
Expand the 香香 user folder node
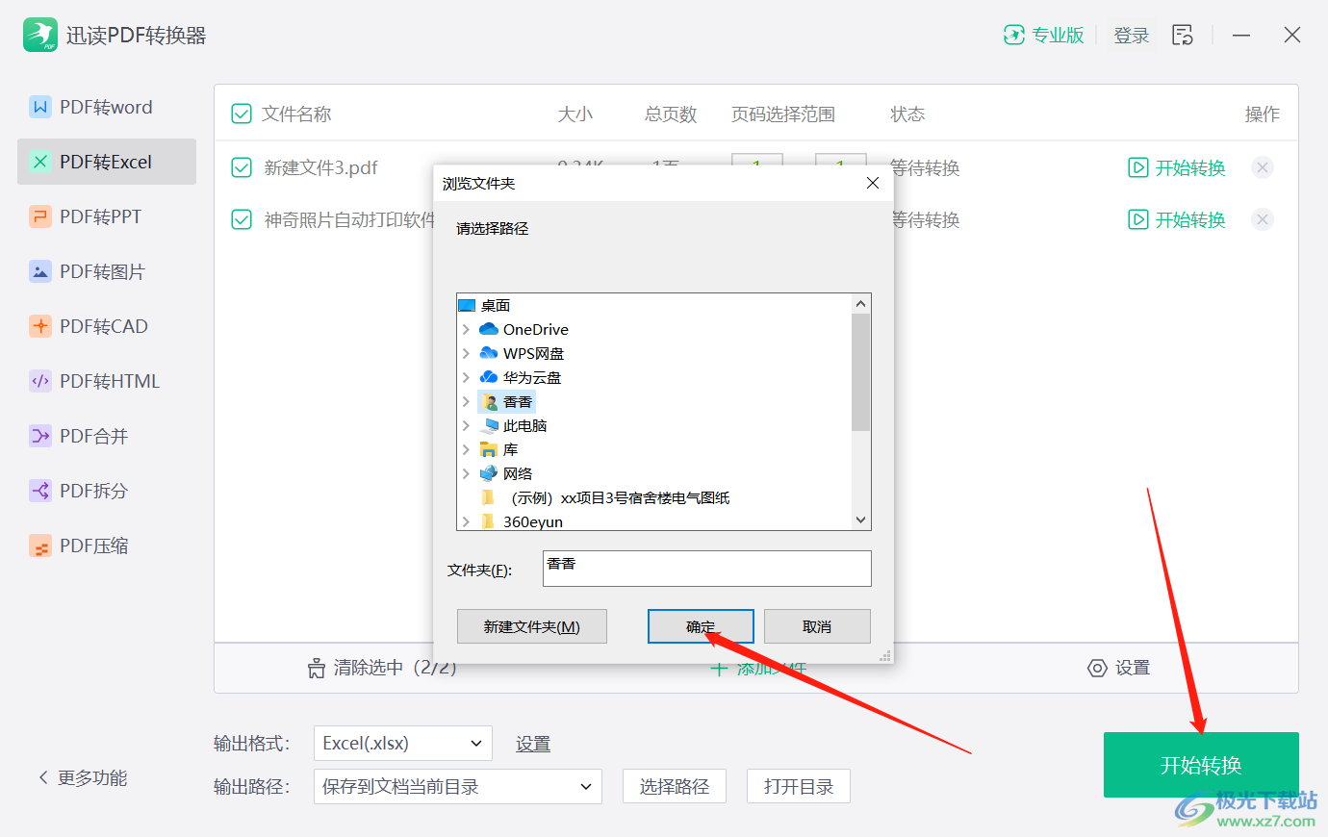[x=466, y=401]
